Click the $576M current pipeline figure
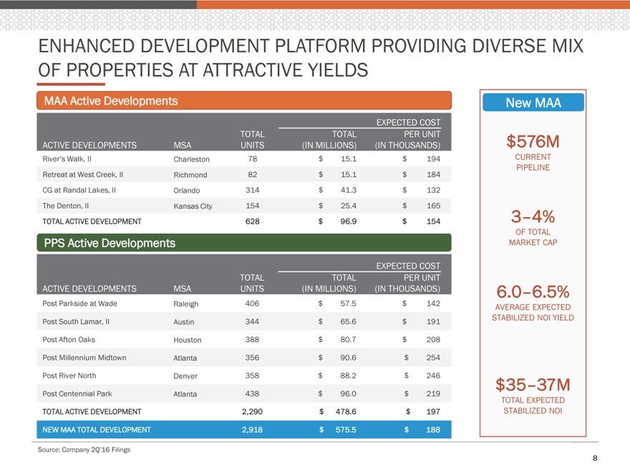 (x=533, y=140)
